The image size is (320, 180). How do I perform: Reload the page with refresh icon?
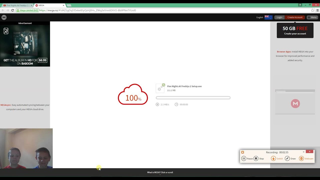point(12,10)
